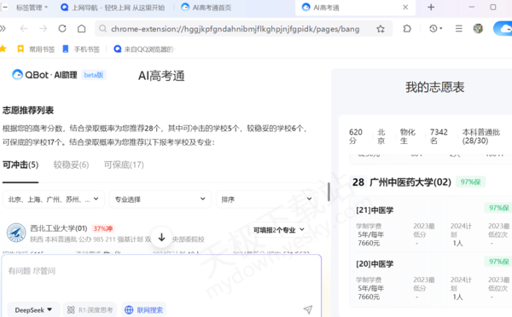The image size is (512, 317).
Task: Navigate back one page
Action: pos(24,29)
